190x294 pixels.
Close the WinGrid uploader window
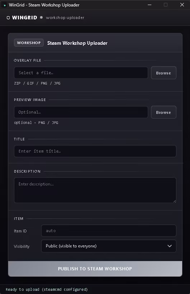182,5
